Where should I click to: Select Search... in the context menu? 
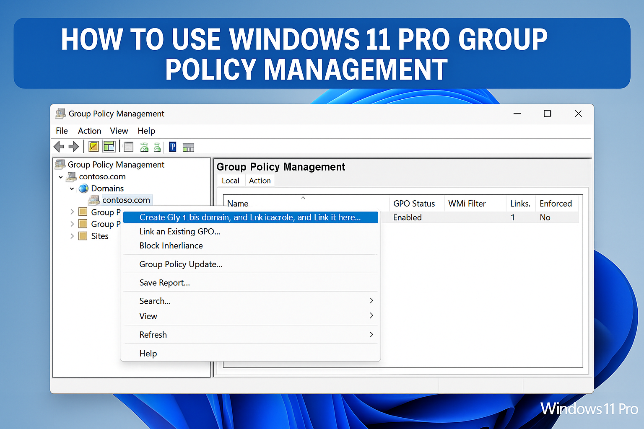click(x=251, y=301)
